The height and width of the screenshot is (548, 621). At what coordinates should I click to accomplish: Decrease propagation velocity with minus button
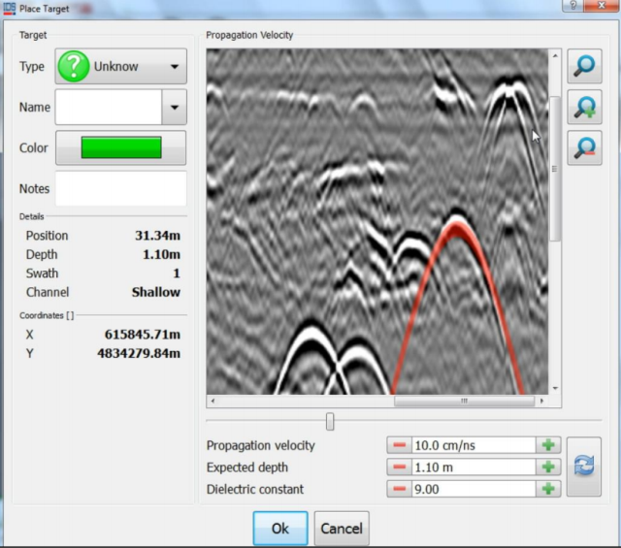pyautogui.click(x=398, y=445)
